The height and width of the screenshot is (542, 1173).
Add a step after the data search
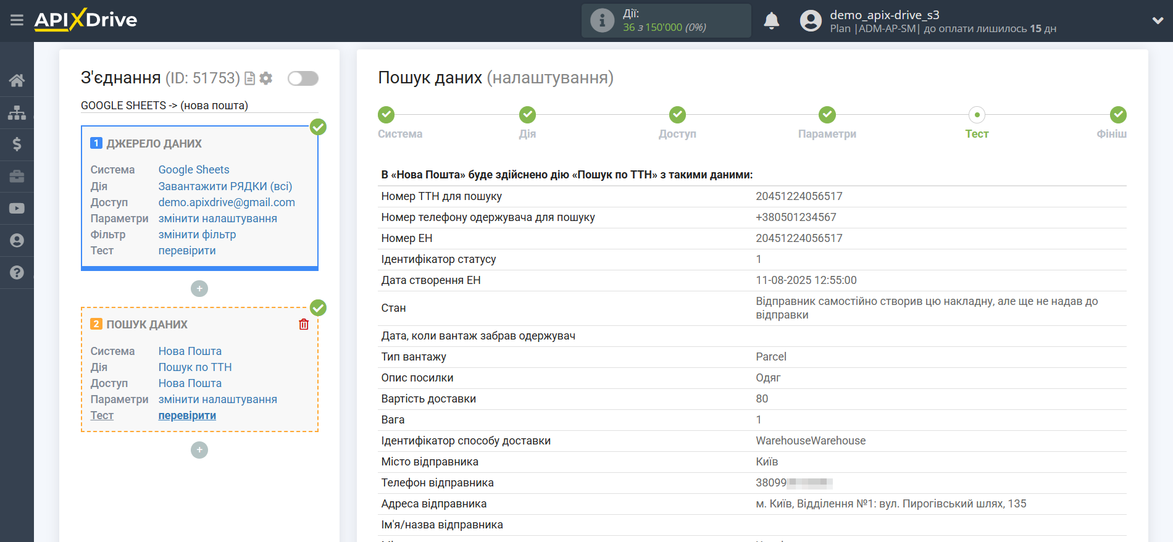coord(199,450)
